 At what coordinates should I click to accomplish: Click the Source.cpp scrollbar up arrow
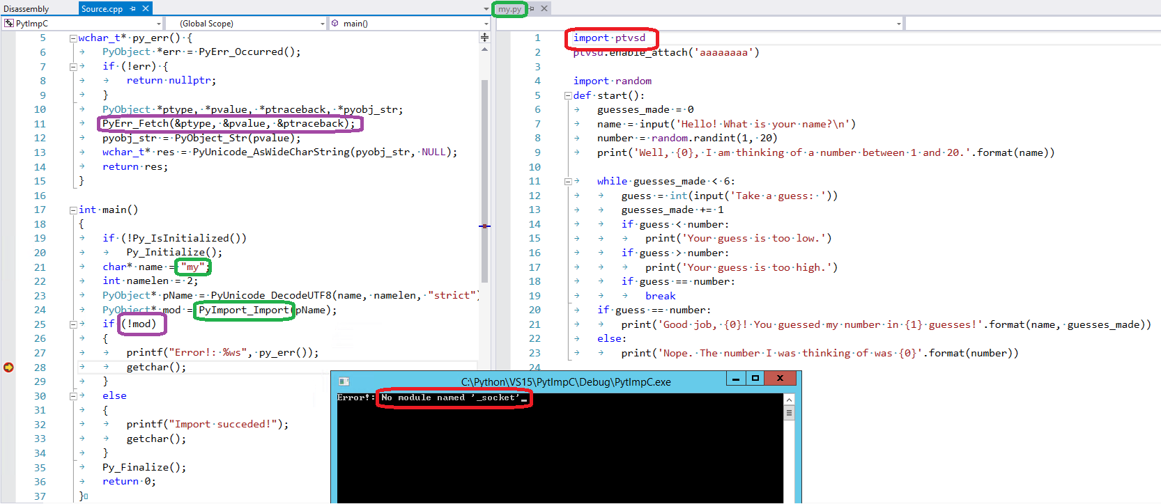click(x=484, y=49)
